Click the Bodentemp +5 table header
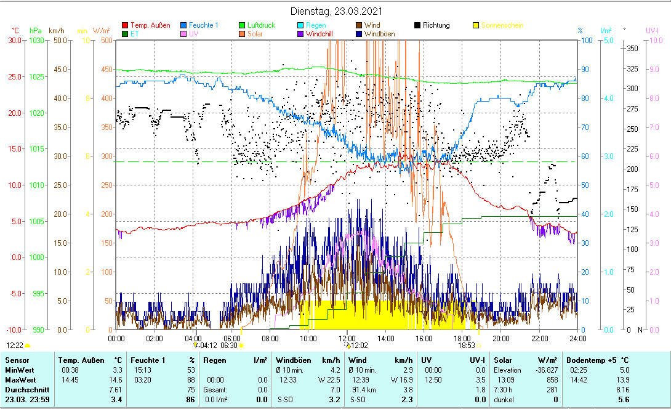 click(598, 359)
